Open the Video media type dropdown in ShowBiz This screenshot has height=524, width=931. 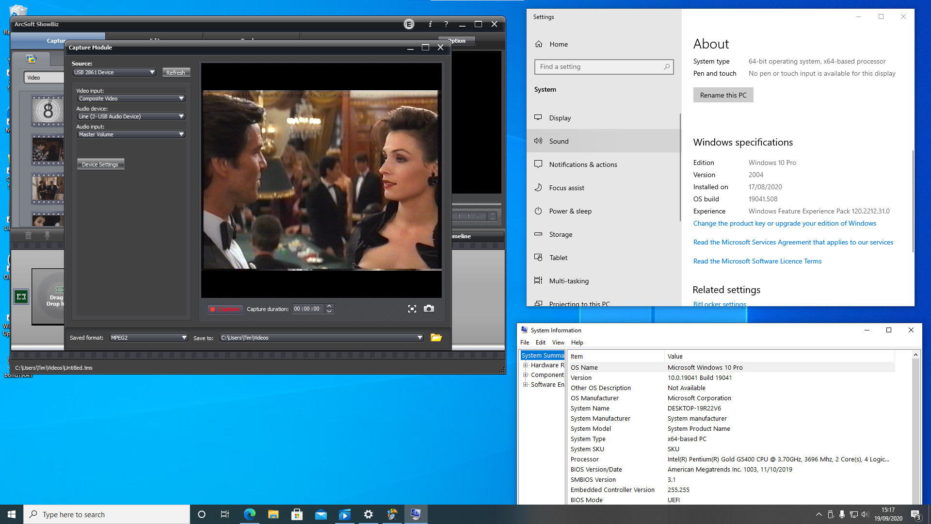tap(44, 78)
